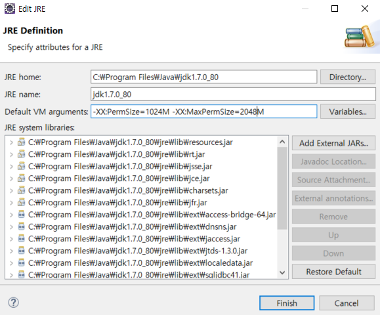The height and width of the screenshot is (315, 380).
Task: Select the rt.jar path row
Action: [117, 154]
